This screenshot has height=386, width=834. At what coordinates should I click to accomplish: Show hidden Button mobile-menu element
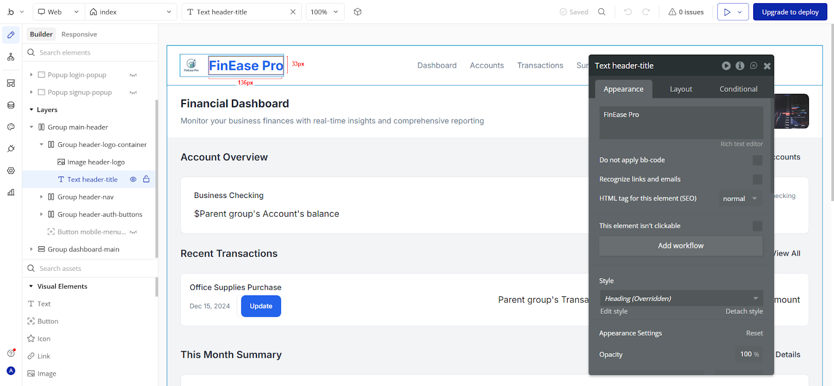133,232
